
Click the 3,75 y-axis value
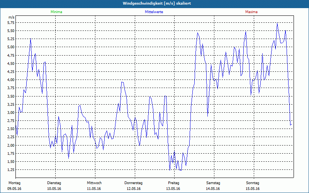point(11,88)
